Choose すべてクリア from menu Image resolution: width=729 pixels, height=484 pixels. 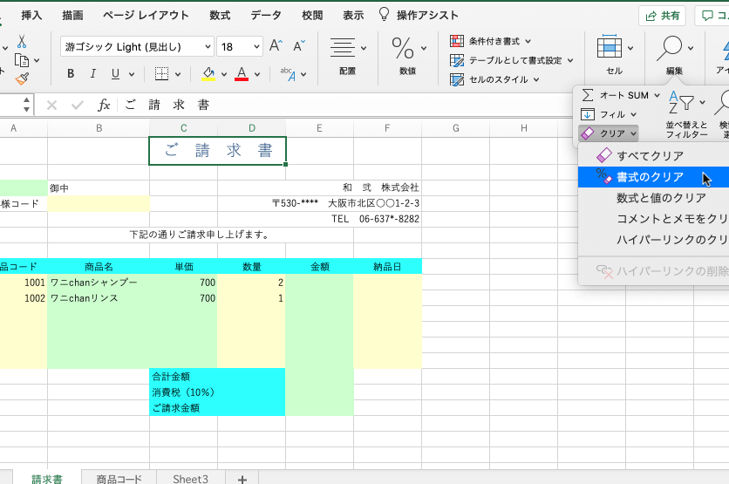tap(653, 156)
